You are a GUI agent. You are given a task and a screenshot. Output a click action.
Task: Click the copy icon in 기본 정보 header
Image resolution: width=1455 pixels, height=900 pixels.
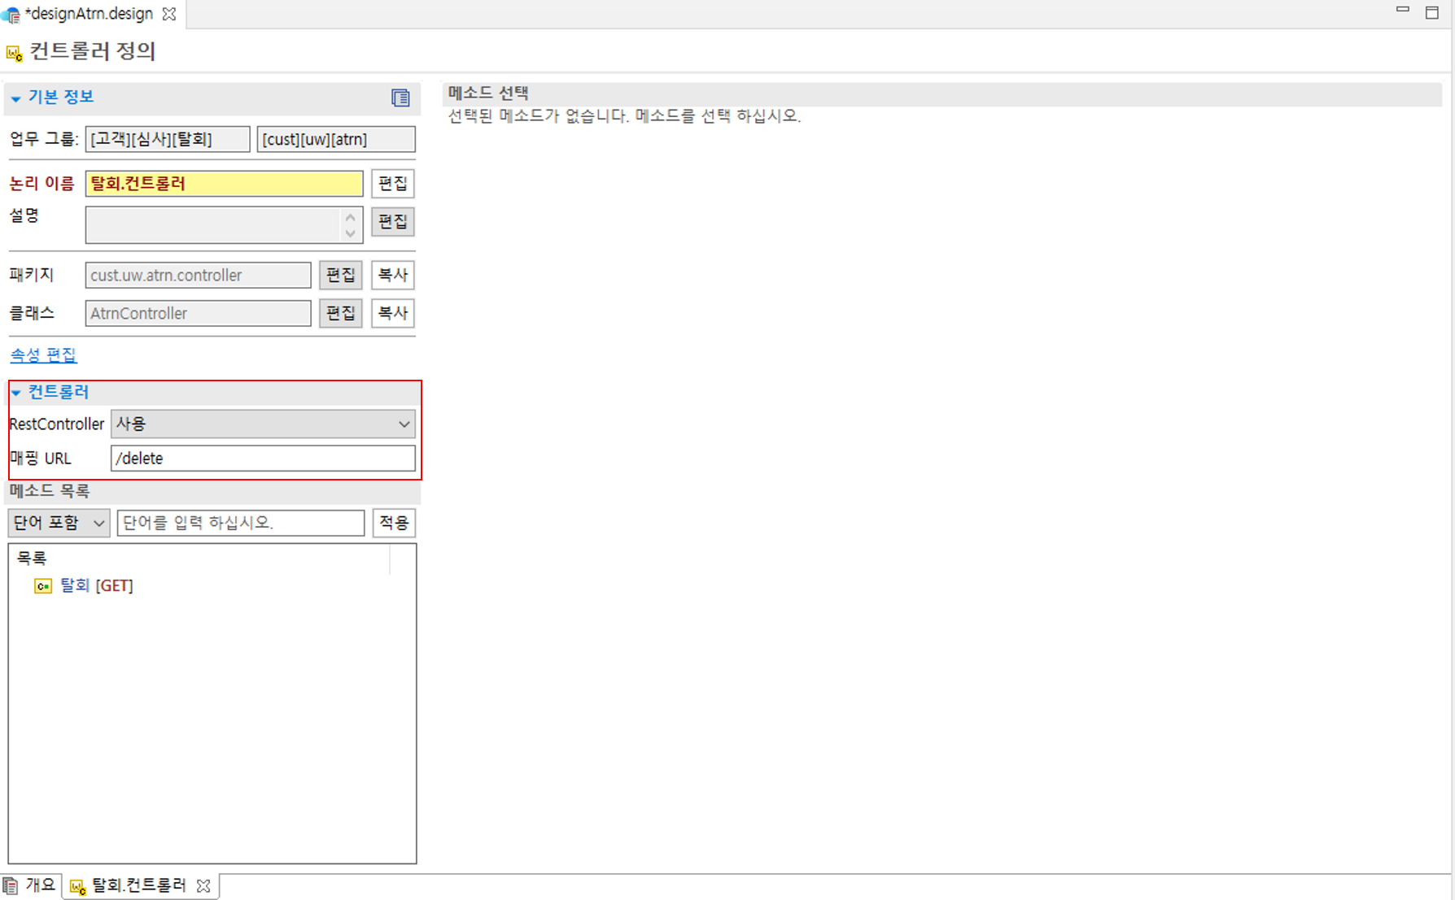click(x=400, y=98)
